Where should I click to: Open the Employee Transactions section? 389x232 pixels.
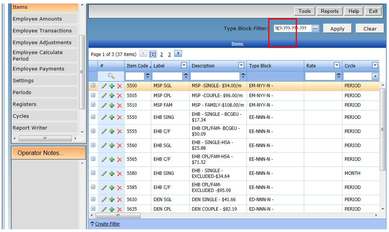point(45,31)
